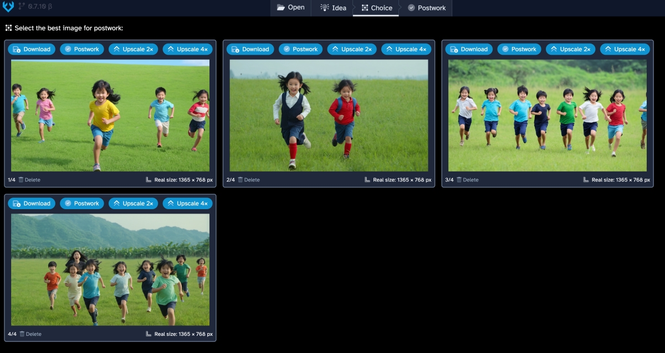Click real size label of image 3/4
The height and width of the screenshot is (353, 665).
click(616, 180)
